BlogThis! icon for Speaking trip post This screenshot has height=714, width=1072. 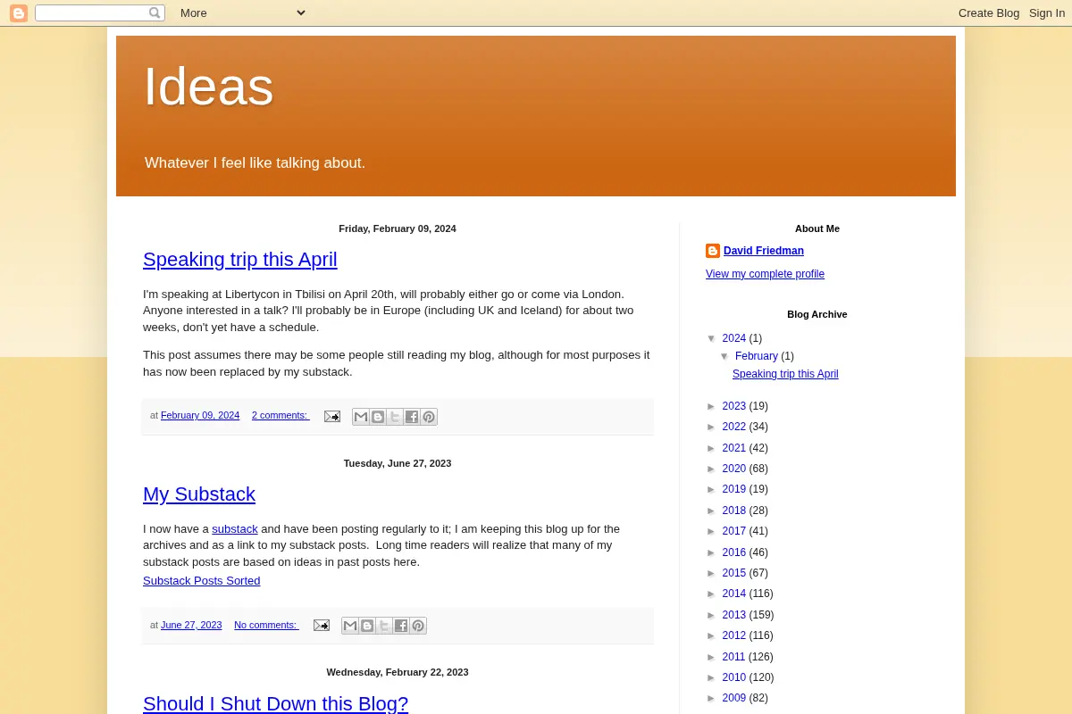click(x=378, y=417)
